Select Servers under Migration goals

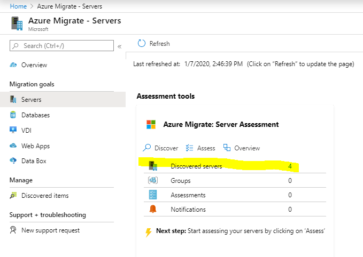point(63,100)
